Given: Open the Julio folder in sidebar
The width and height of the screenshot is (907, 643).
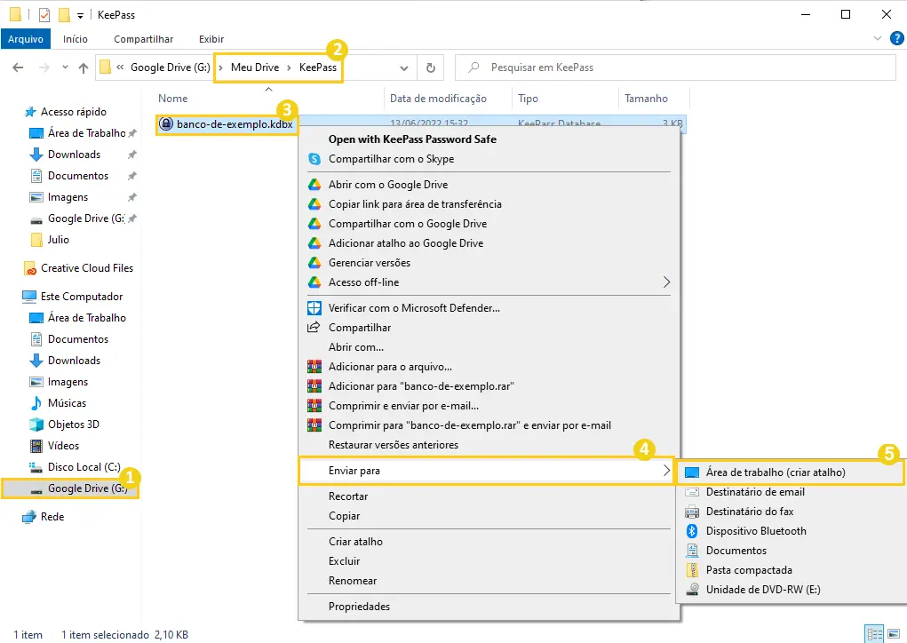Looking at the screenshot, I should coord(58,240).
